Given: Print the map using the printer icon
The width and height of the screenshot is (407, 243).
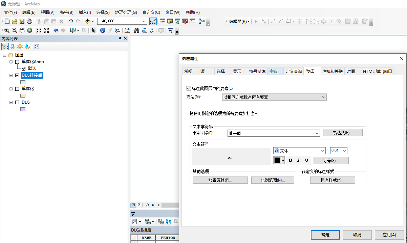Looking at the screenshot, I should [29, 21].
